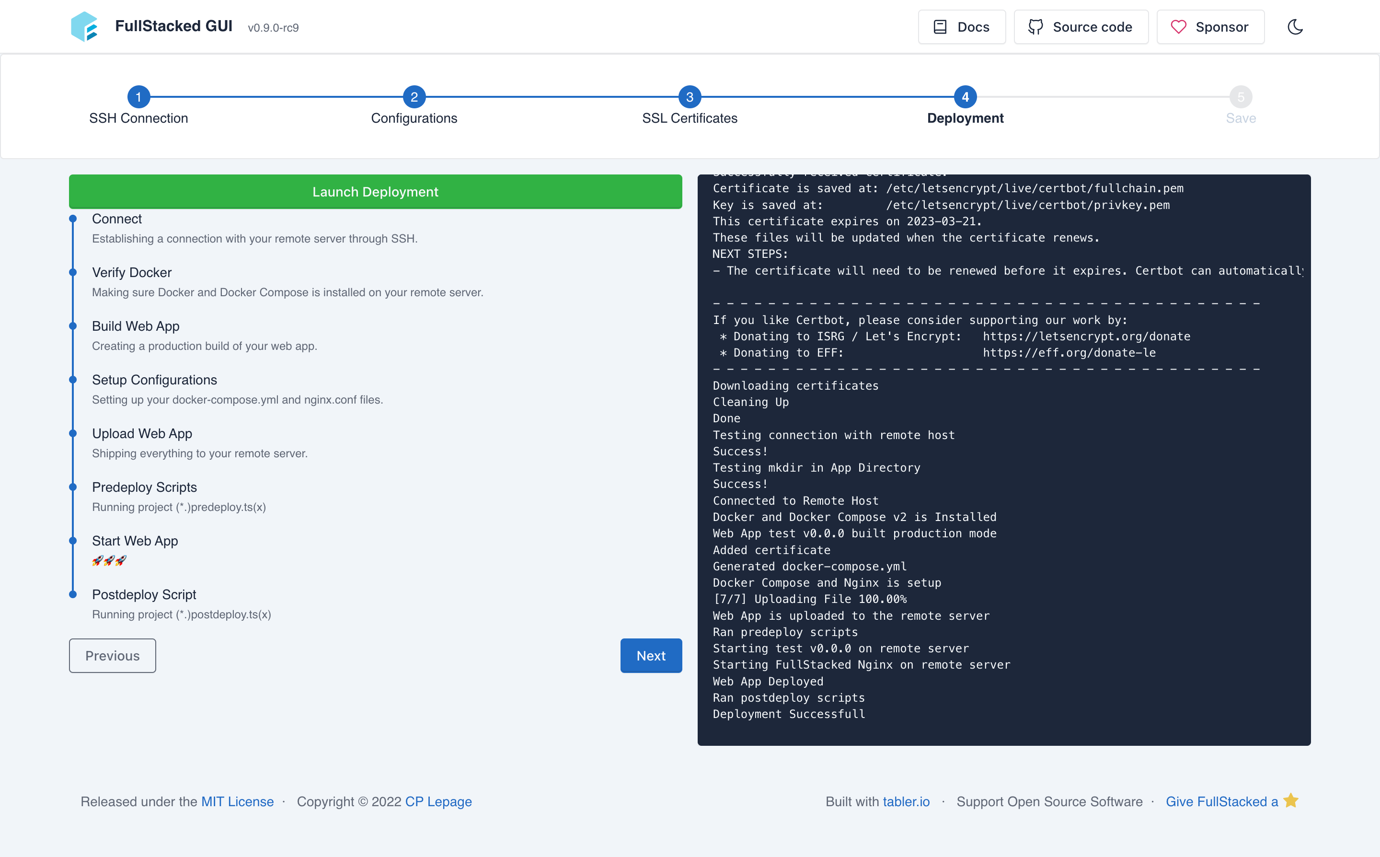The width and height of the screenshot is (1380, 857).
Task: Click the heart icon on Sponsor
Action: tap(1178, 27)
